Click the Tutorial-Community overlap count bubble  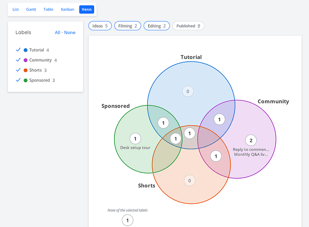pos(219,119)
